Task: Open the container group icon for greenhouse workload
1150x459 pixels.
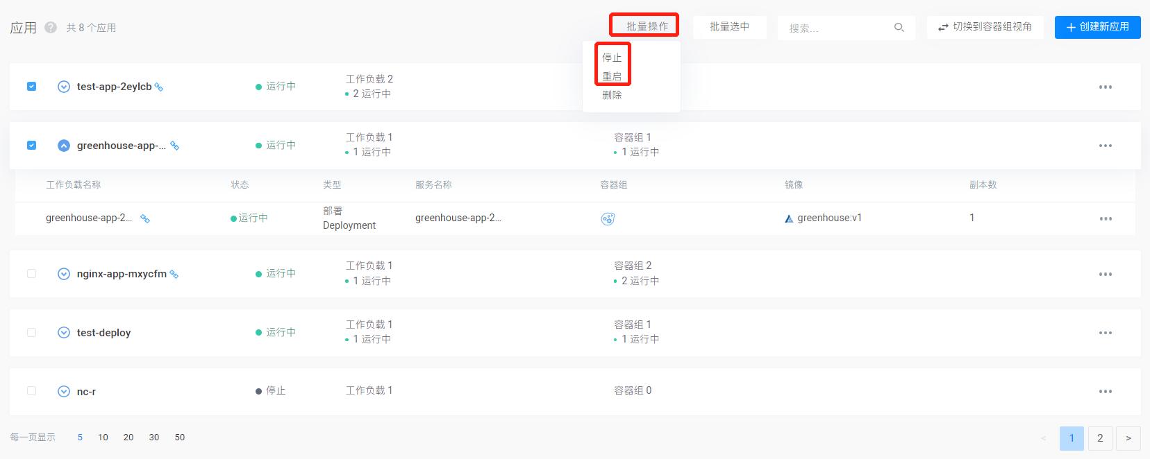Action: point(608,219)
